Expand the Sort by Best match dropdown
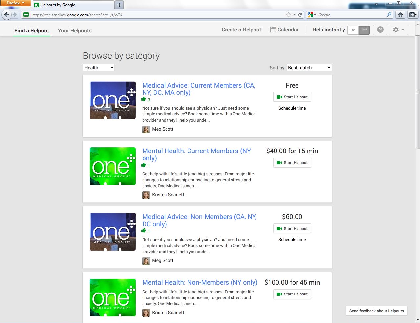 (x=309, y=68)
